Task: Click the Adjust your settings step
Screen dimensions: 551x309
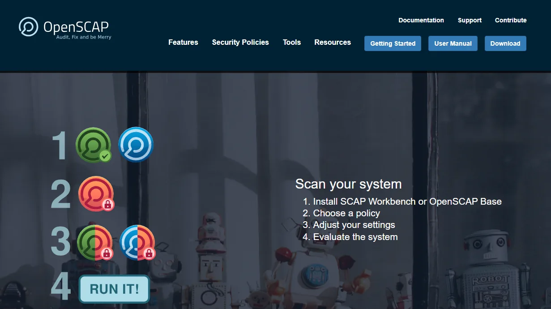Action: (354, 225)
